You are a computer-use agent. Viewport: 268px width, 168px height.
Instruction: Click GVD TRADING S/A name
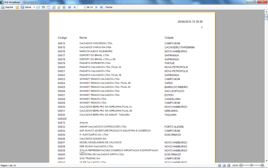(x=90, y=158)
